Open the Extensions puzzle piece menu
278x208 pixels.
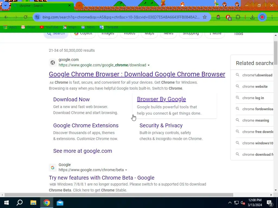[238, 17]
